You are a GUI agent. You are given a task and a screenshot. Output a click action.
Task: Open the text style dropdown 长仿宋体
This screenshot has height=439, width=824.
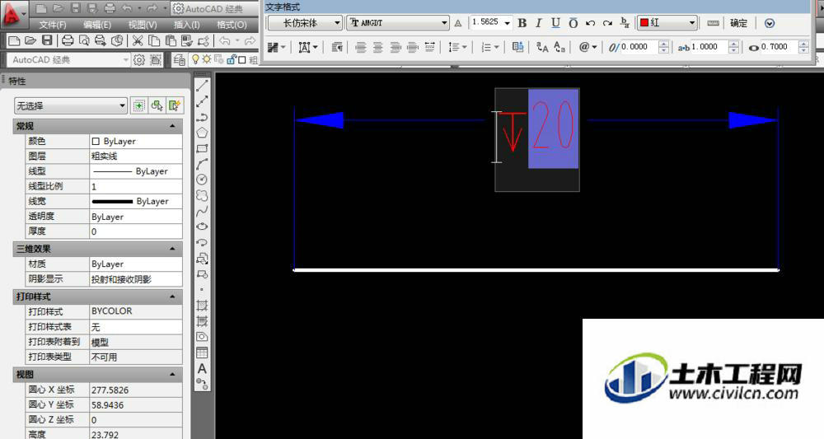[x=306, y=23]
